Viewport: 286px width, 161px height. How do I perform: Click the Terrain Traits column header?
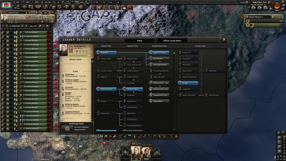(201, 46)
